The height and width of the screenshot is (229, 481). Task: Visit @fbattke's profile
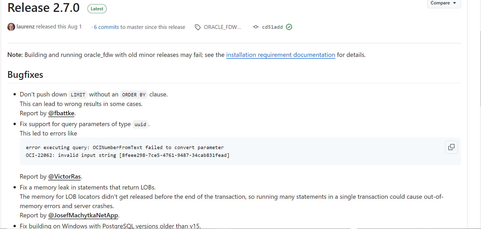[x=61, y=113]
